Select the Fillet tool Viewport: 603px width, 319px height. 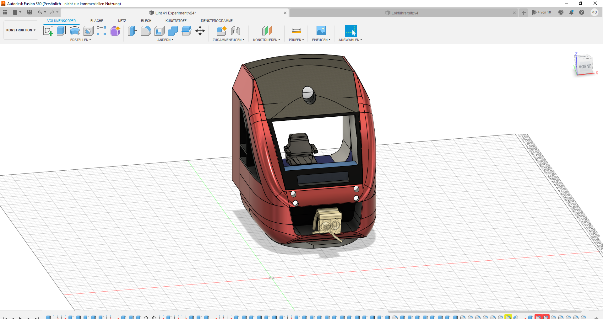pos(146,31)
